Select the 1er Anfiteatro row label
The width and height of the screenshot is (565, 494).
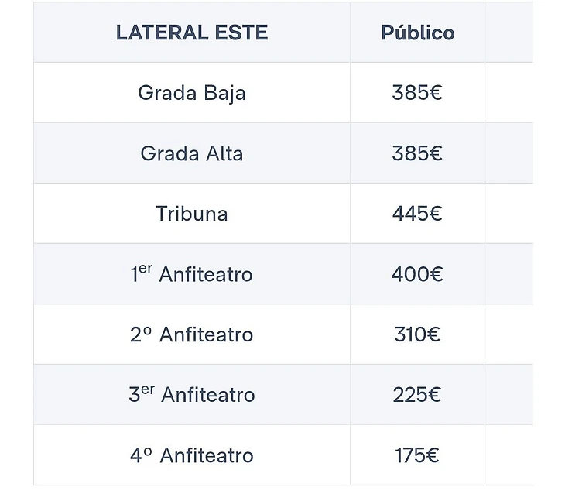click(192, 274)
